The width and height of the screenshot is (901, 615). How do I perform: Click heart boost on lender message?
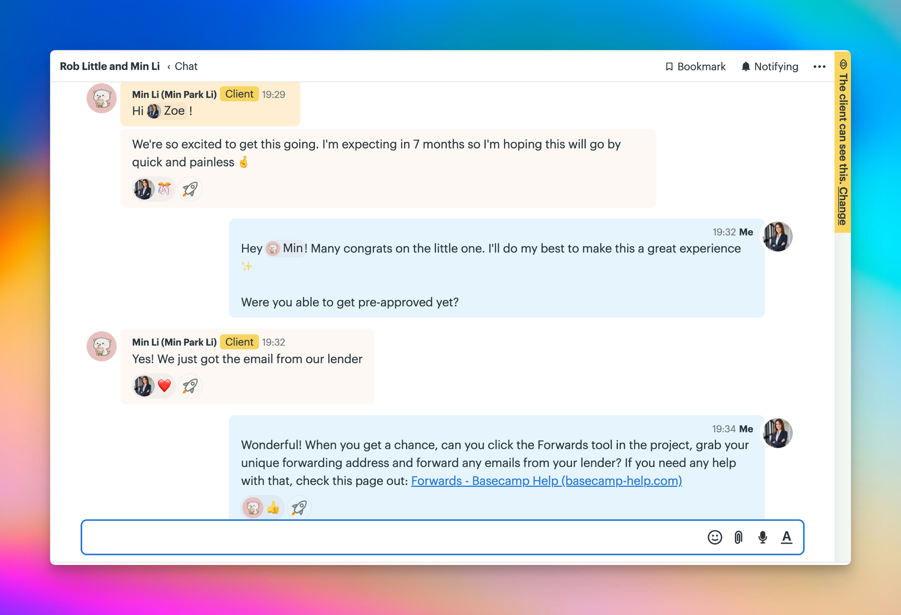[x=164, y=386]
